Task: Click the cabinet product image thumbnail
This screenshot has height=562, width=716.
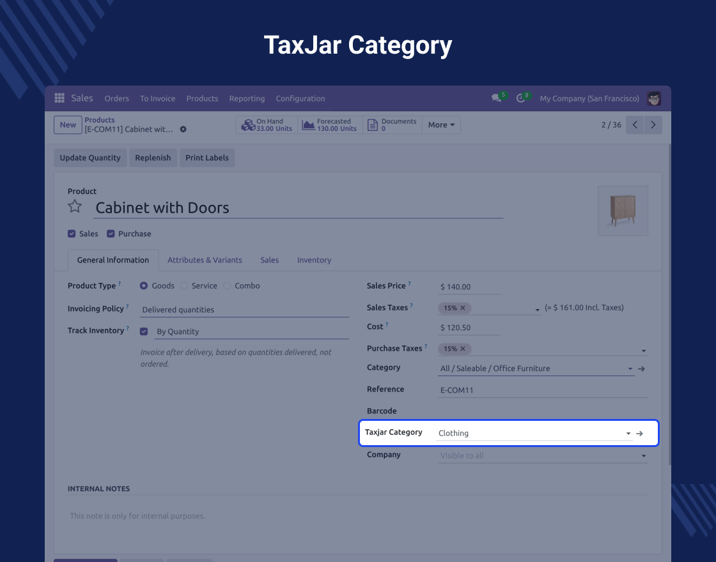Action: pyautogui.click(x=623, y=211)
